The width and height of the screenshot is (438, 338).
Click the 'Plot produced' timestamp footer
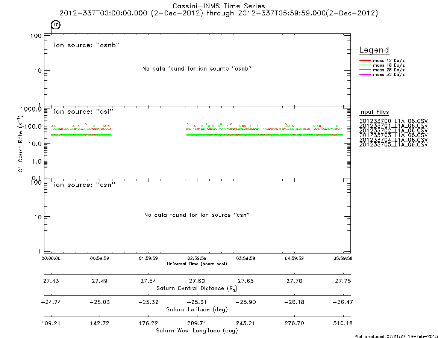(x=396, y=336)
